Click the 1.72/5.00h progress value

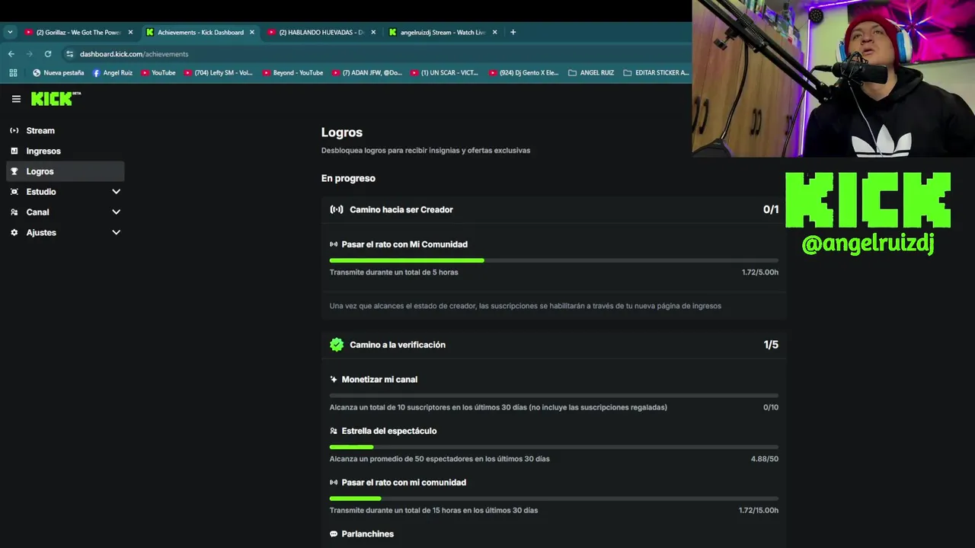[760, 272]
